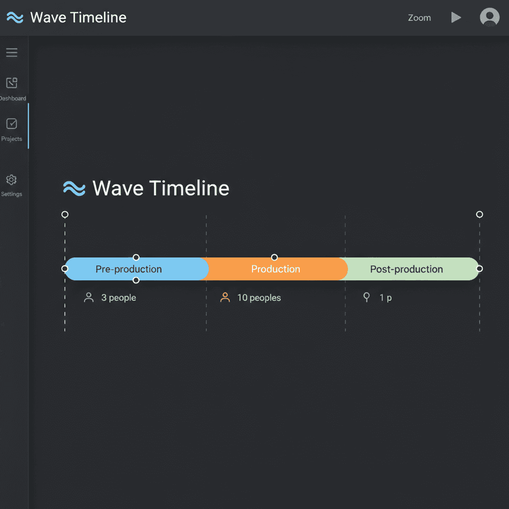Open the Dashboard section in the sidebar

(x=11, y=87)
